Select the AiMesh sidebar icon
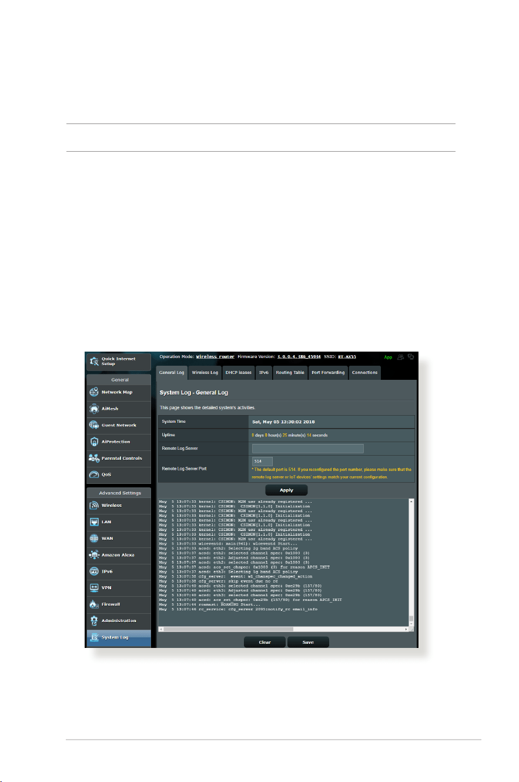The image size is (519, 782). (94, 409)
